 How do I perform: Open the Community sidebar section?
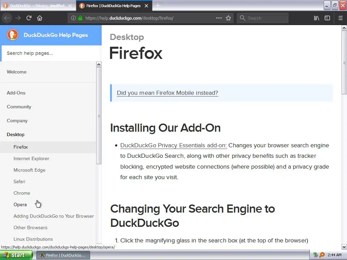tap(19, 107)
